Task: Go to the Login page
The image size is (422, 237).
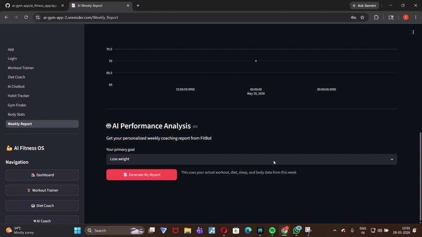Action: pyautogui.click(x=12, y=59)
